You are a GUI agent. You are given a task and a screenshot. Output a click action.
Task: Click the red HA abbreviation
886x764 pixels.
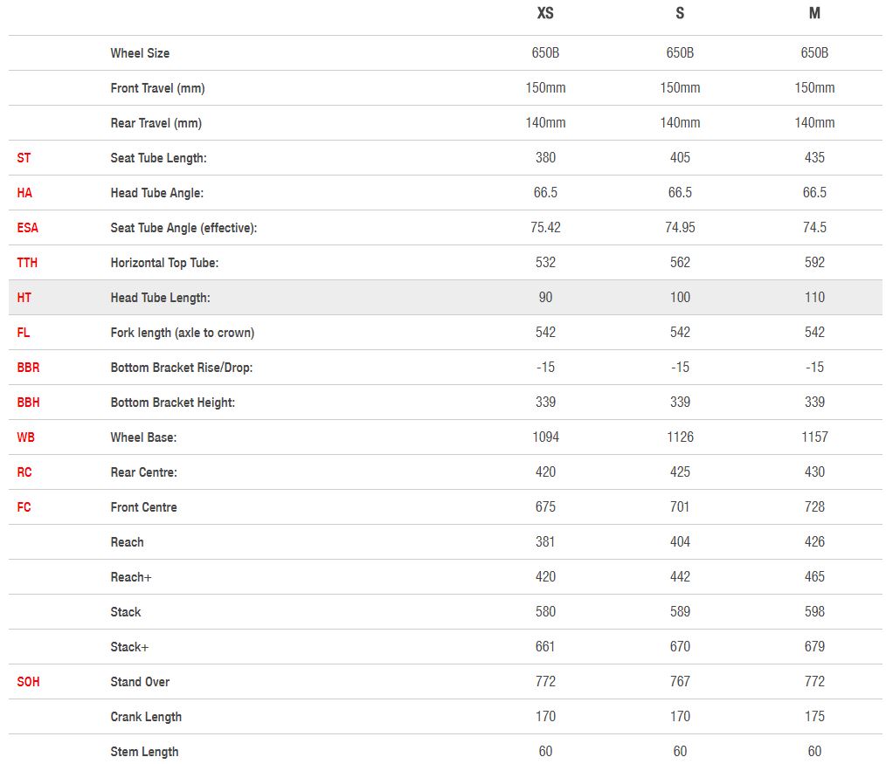(x=24, y=193)
